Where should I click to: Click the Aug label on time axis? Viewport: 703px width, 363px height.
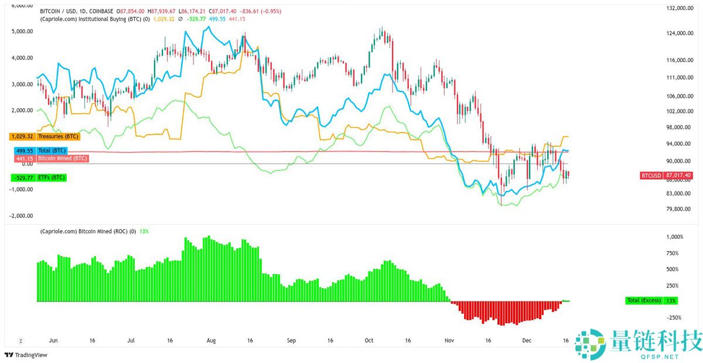point(211,340)
